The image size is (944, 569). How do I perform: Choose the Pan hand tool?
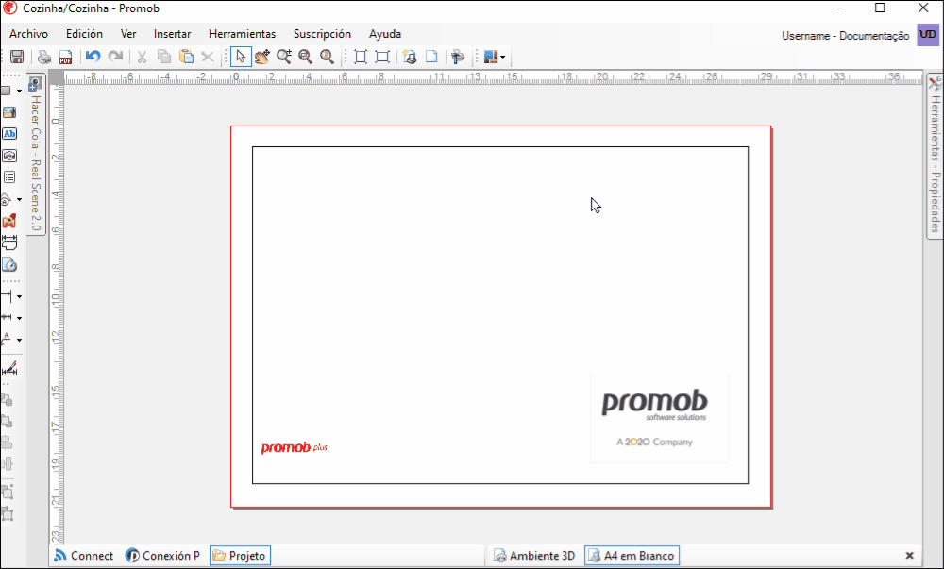261,57
